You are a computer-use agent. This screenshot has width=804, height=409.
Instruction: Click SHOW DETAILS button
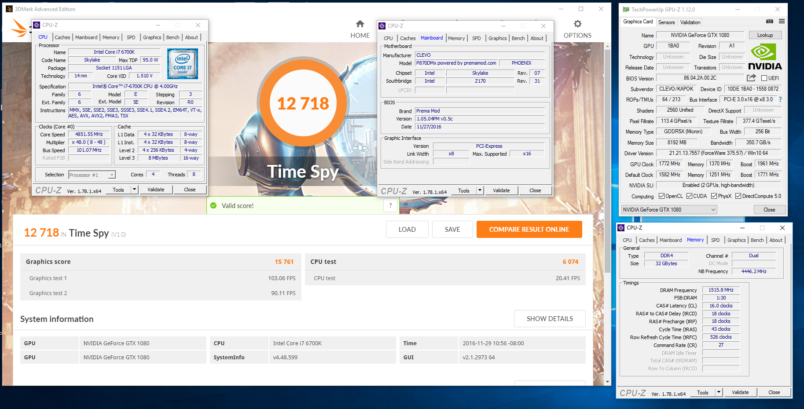click(x=550, y=319)
